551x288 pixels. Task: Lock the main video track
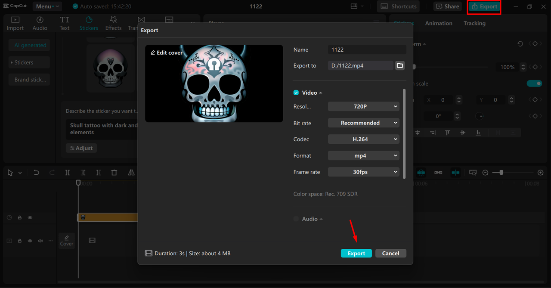point(20,241)
